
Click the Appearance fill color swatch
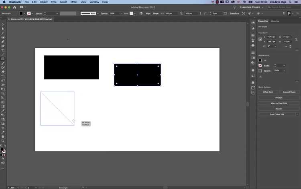coord(260,60)
